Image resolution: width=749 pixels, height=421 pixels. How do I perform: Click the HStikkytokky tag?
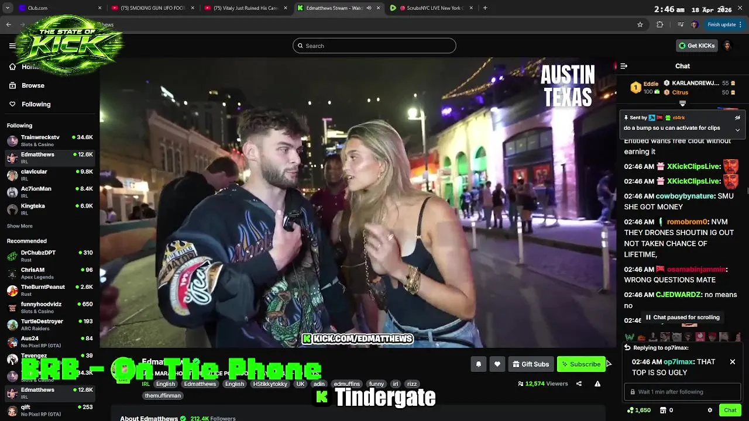(x=270, y=384)
